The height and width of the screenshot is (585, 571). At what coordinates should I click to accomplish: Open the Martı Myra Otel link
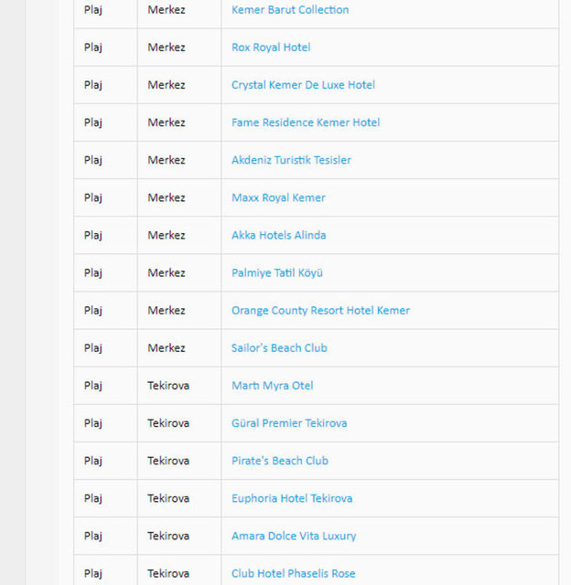point(272,386)
